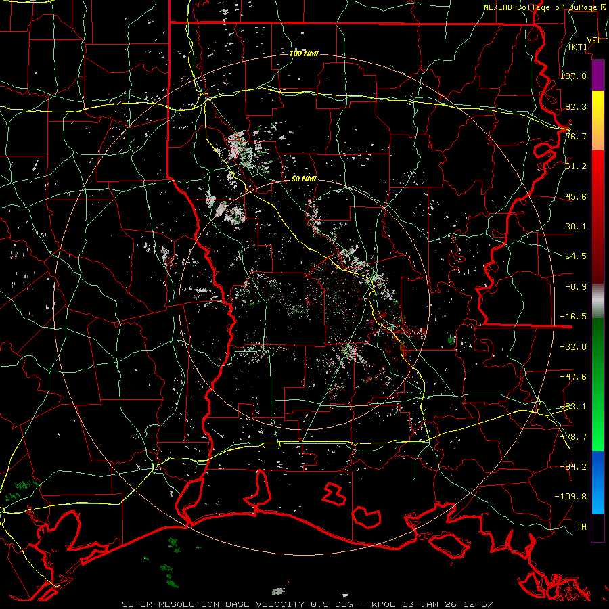Select the -0.9 value on velocity scale
The image size is (609, 609).
click(x=576, y=287)
